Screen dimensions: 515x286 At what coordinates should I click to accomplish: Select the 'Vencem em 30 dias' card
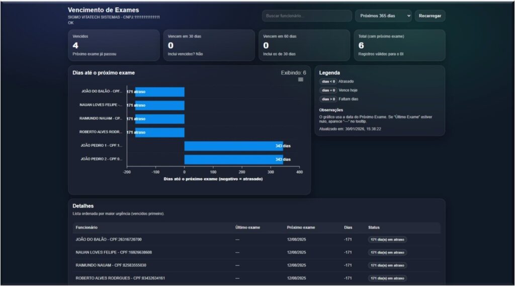(x=209, y=45)
